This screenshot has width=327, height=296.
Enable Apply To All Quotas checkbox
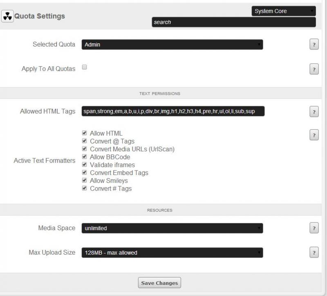(x=85, y=67)
